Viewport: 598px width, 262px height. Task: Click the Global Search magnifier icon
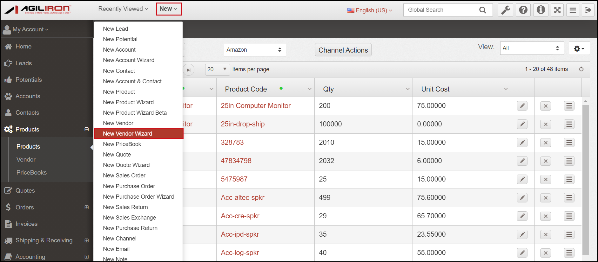pos(482,10)
